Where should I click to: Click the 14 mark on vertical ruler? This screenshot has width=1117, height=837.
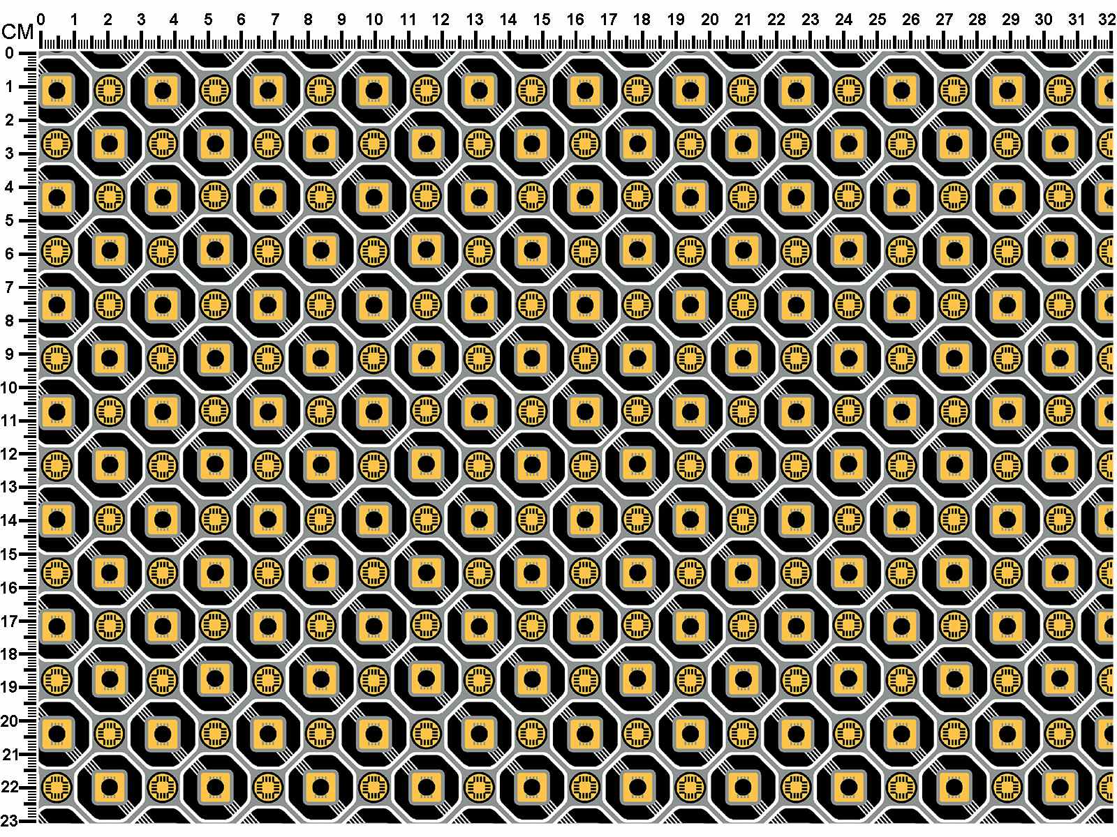[x=9, y=520]
